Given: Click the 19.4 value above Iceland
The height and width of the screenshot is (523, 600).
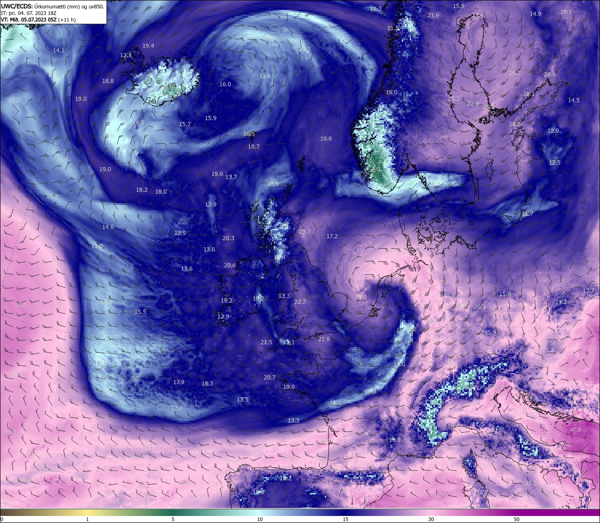Looking at the screenshot, I should click(x=148, y=45).
